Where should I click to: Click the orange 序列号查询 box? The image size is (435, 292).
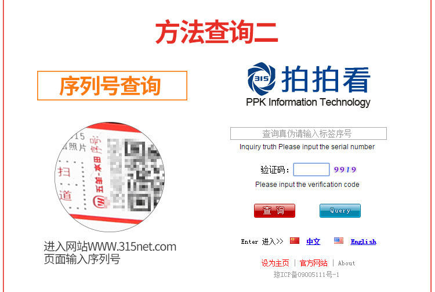click(112, 85)
